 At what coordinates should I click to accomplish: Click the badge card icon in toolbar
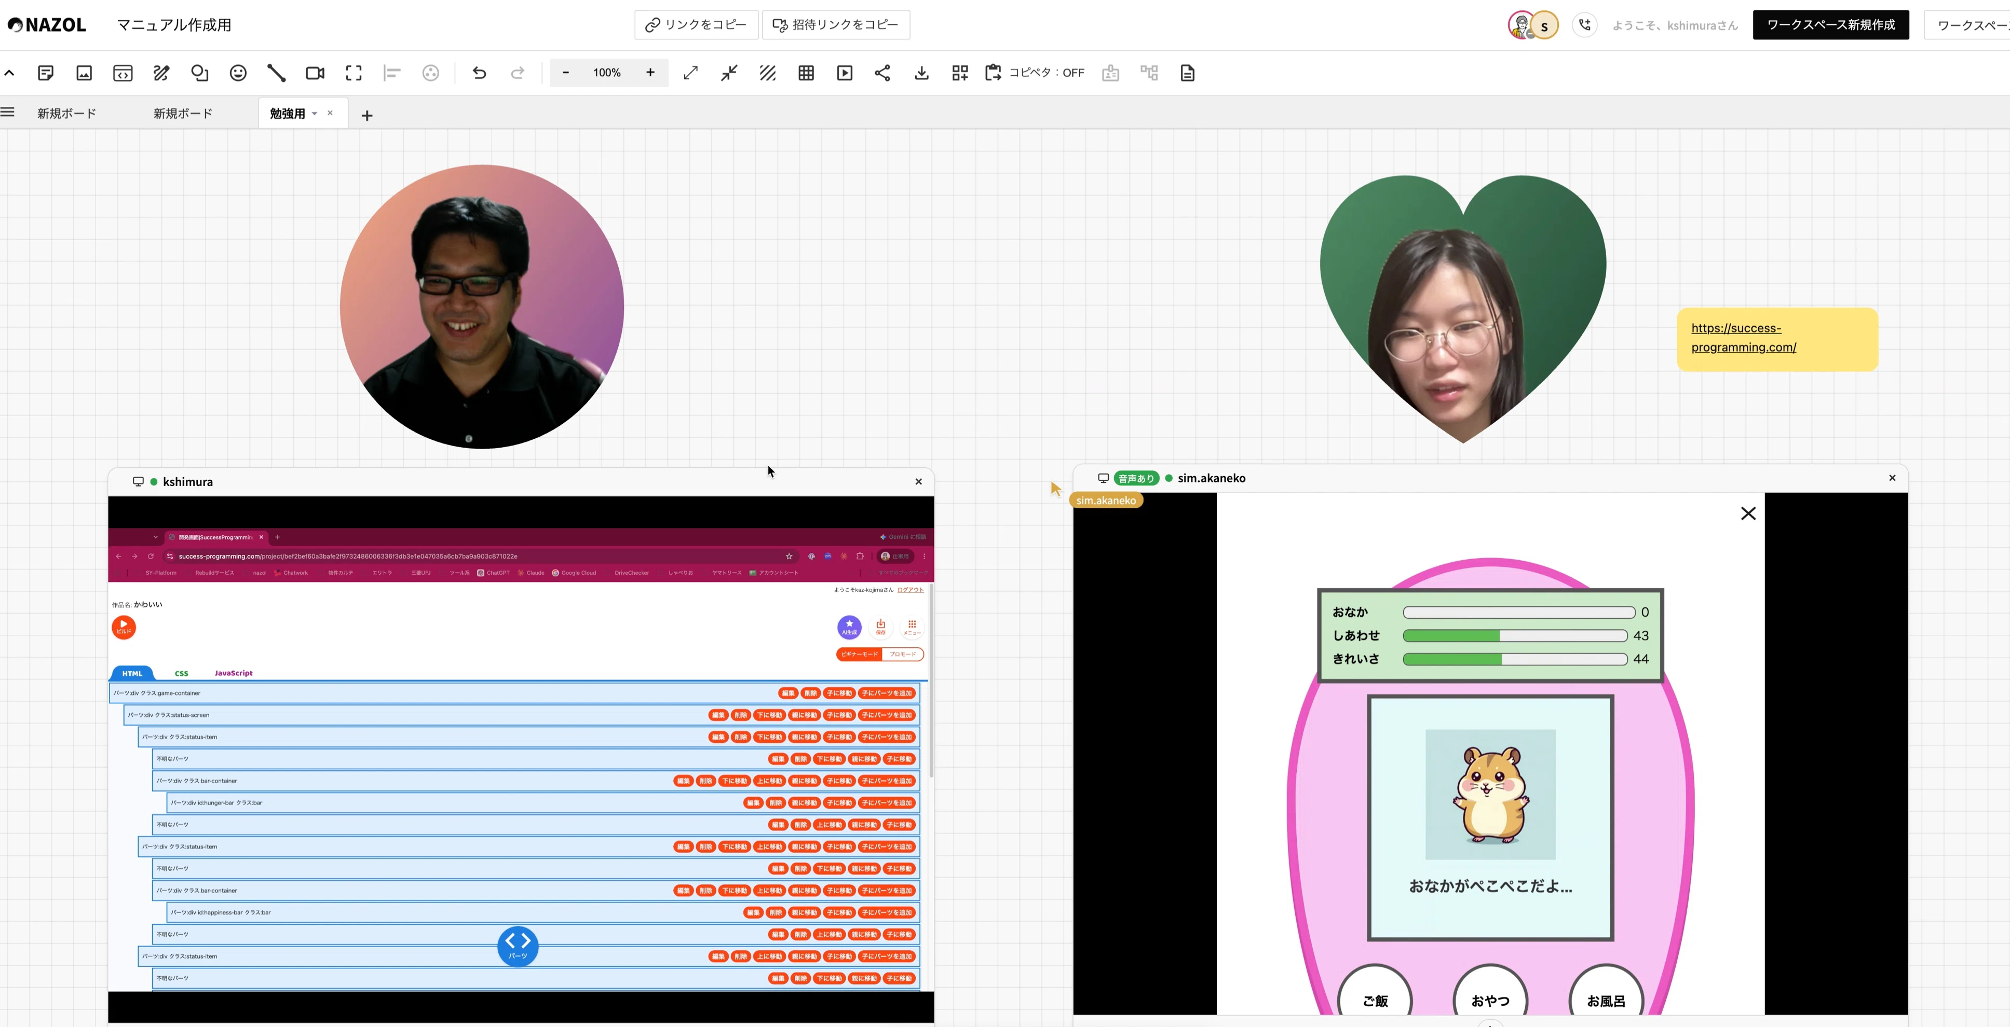click(1110, 73)
